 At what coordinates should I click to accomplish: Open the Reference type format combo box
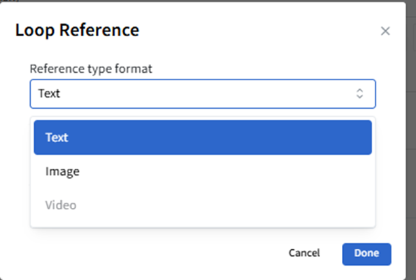pyautogui.click(x=203, y=94)
